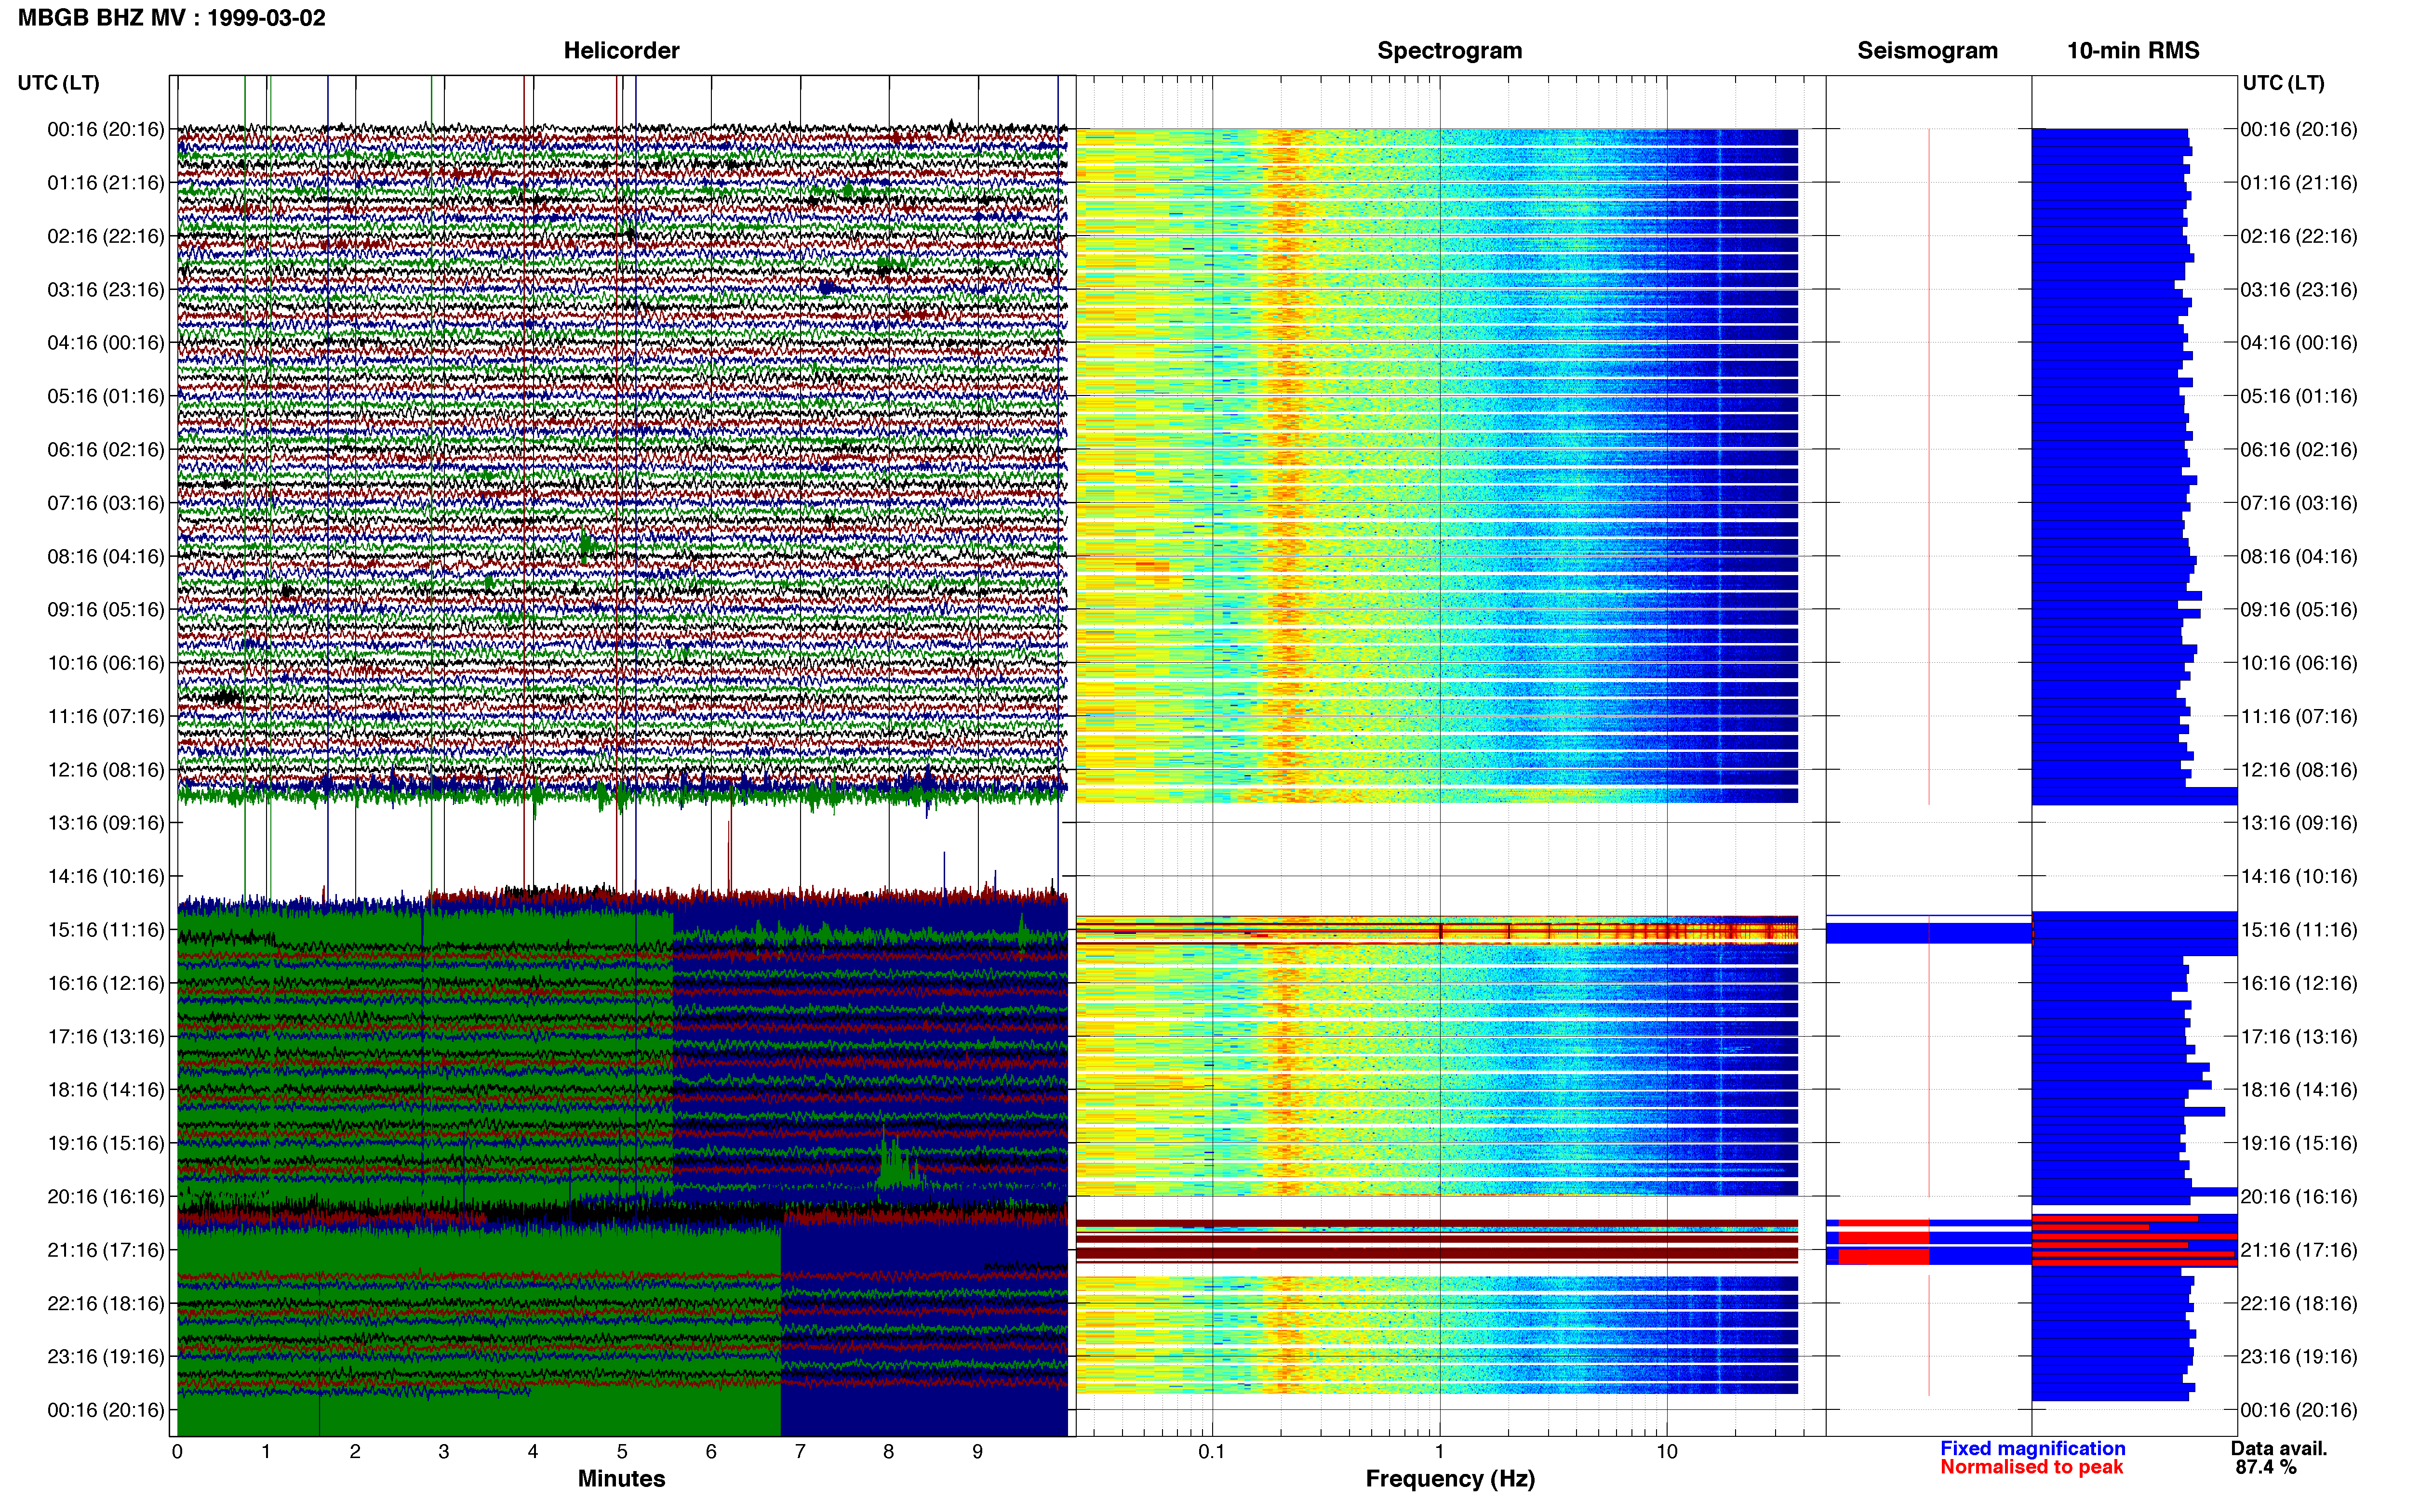
Task: Click left time label '16:16 (12:16)'
Action: (x=105, y=983)
